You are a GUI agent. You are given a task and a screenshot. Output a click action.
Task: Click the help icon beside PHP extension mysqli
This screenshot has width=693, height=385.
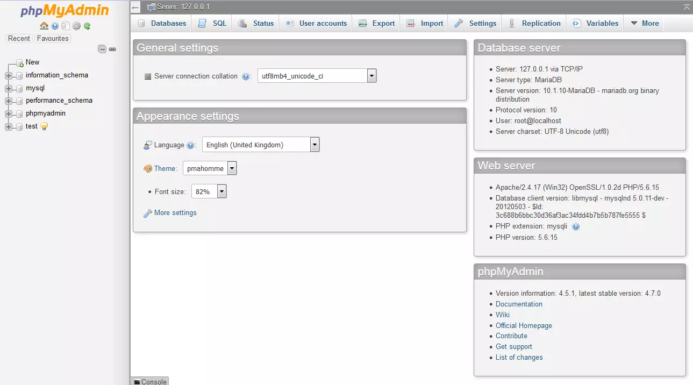pos(575,226)
